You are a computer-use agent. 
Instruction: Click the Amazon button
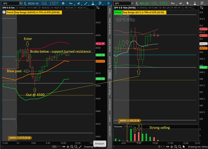pyautogui.click(x=99, y=144)
